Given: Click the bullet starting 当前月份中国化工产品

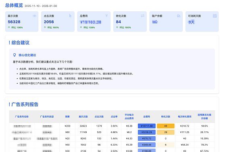Looking at the screenshot, I should click(59, 83).
